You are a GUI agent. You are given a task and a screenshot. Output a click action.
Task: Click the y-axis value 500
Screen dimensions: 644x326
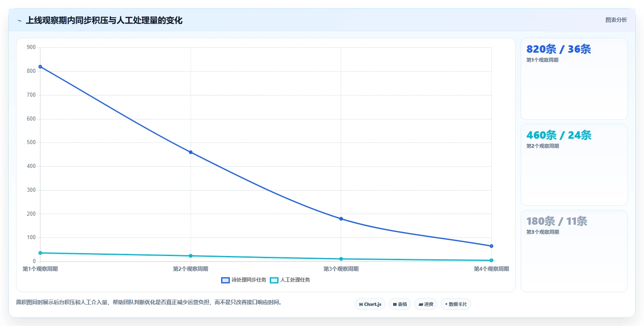coord(31,142)
